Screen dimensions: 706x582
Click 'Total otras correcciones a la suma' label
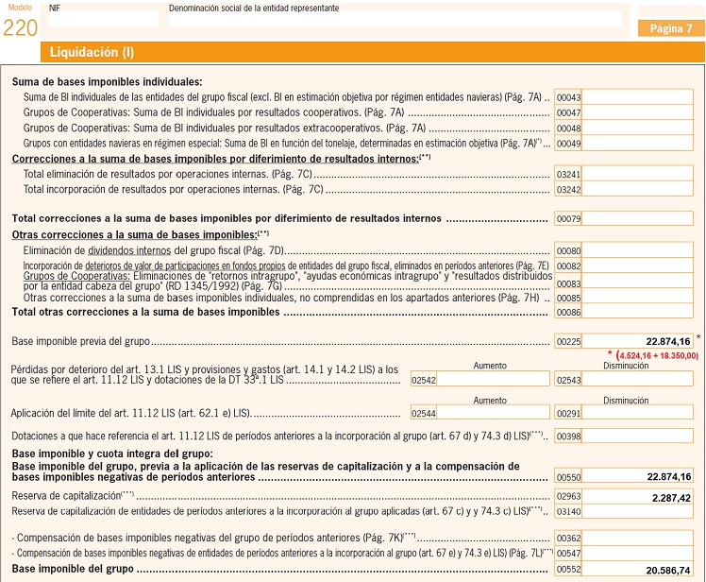click(146, 312)
